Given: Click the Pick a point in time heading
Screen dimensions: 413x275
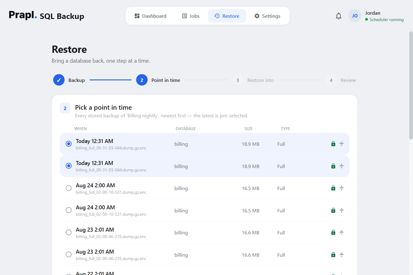Looking at the screenshot, I should point(103,108).
